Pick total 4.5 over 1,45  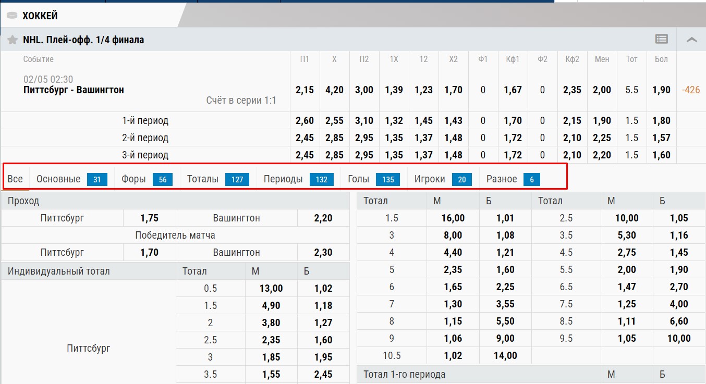pos(679,252)
